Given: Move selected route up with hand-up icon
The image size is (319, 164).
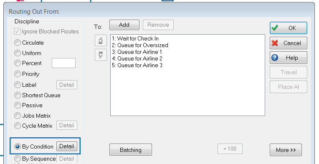Looking at the screenshot, I should (x=101, y=40).
